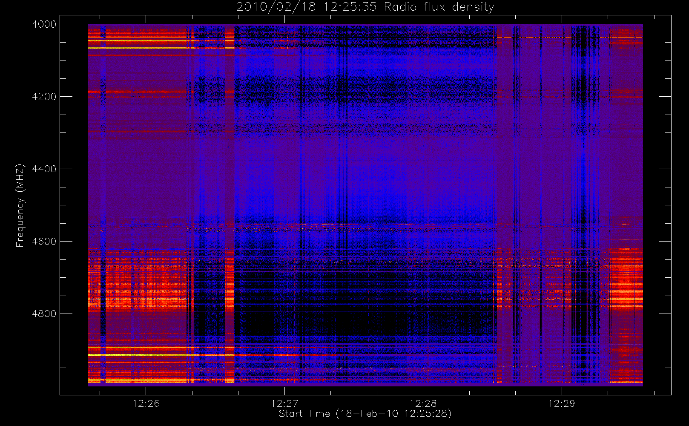Screen dimensions: 689x426
Task: Click the '12:27' time axis label
Action: tap(284, 403)
